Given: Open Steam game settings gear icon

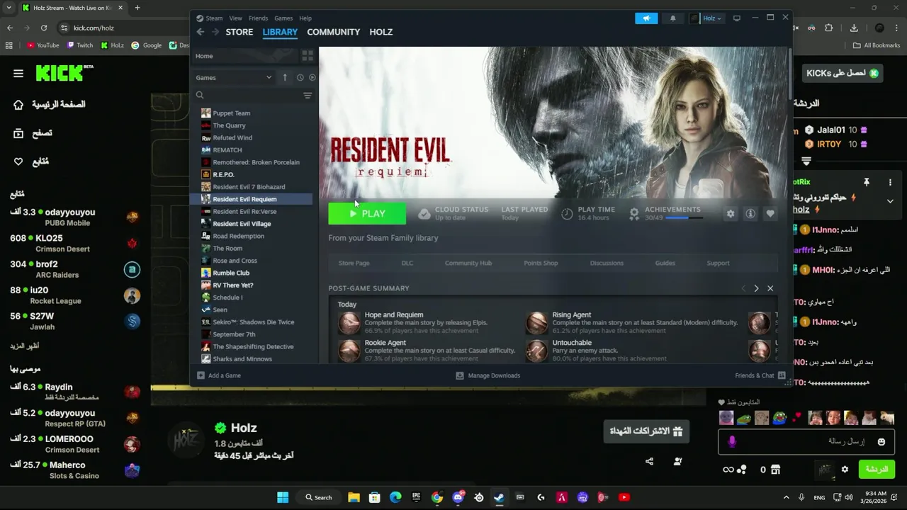Looking at the screenshot, I should 731,213.
